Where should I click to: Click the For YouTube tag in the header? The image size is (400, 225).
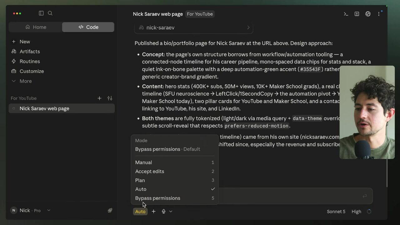tap(200, 14)
